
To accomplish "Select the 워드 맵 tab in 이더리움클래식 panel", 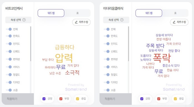I will 149,13.
